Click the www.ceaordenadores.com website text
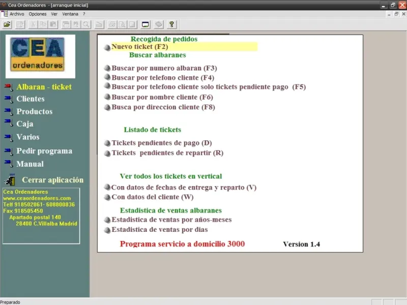The height and width of the screenshot is (305, 407). 37,198
